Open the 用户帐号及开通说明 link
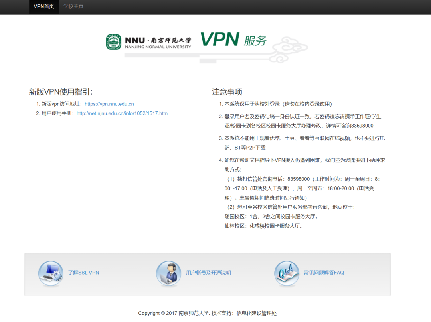431x322 pixels. click(208, 273)
